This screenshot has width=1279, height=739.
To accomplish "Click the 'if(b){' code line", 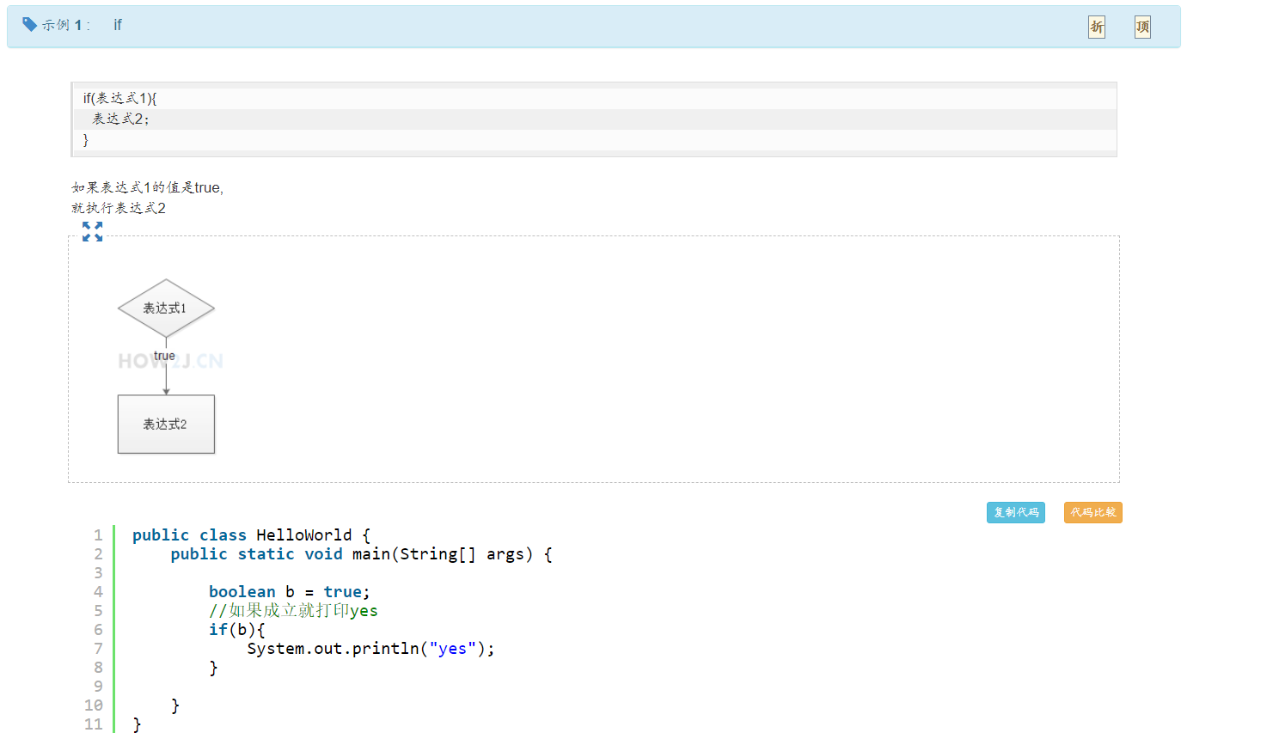I will (x=236, y=630).
